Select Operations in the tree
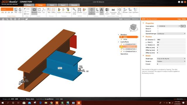Viewport: 187px width, 105px height. [x=124, y=54]
